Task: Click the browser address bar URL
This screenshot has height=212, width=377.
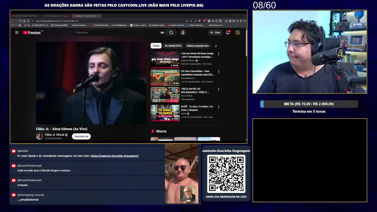Action: (x=57, y=21)
